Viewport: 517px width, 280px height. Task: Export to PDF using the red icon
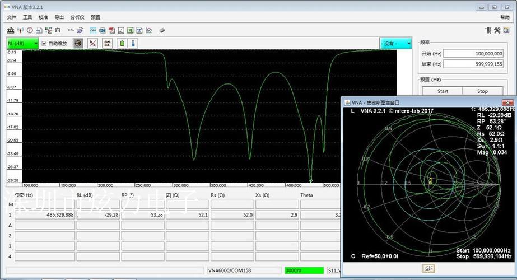(112, 30)
